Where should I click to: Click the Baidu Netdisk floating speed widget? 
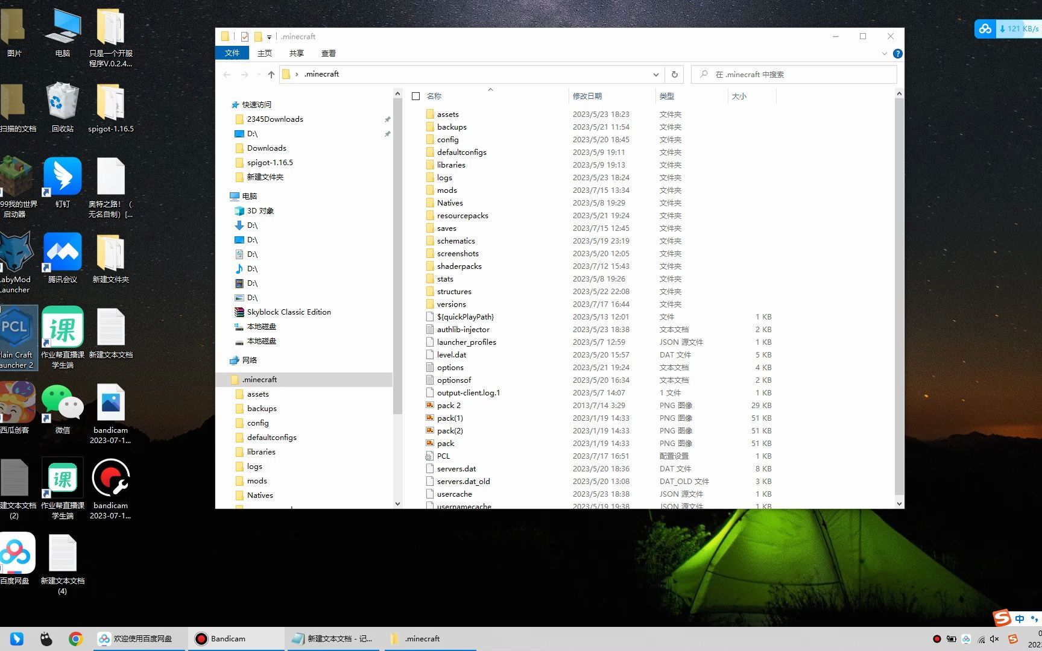pyautogui.click(x=1008, y=29)
